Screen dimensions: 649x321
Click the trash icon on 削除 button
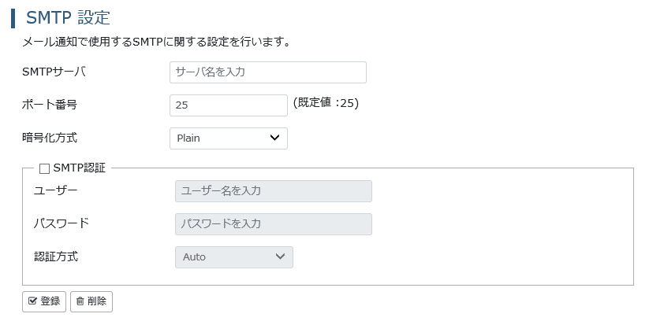pos(80,301)
